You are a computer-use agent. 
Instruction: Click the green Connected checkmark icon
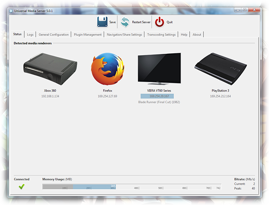click(x=22, y=186)
